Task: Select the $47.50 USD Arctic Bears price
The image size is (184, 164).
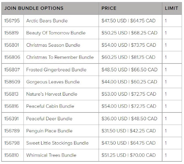Action: [114, 21]
